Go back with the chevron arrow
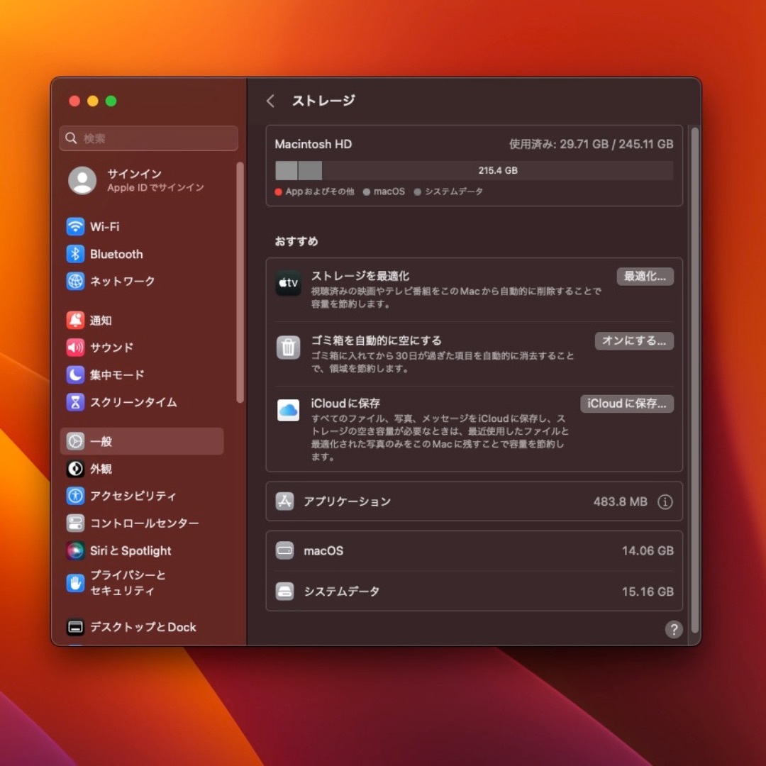The height and width of the screenshot is (766, 766). 271,101
